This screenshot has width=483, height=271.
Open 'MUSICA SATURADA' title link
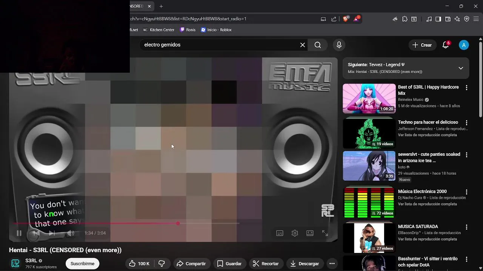418,227
